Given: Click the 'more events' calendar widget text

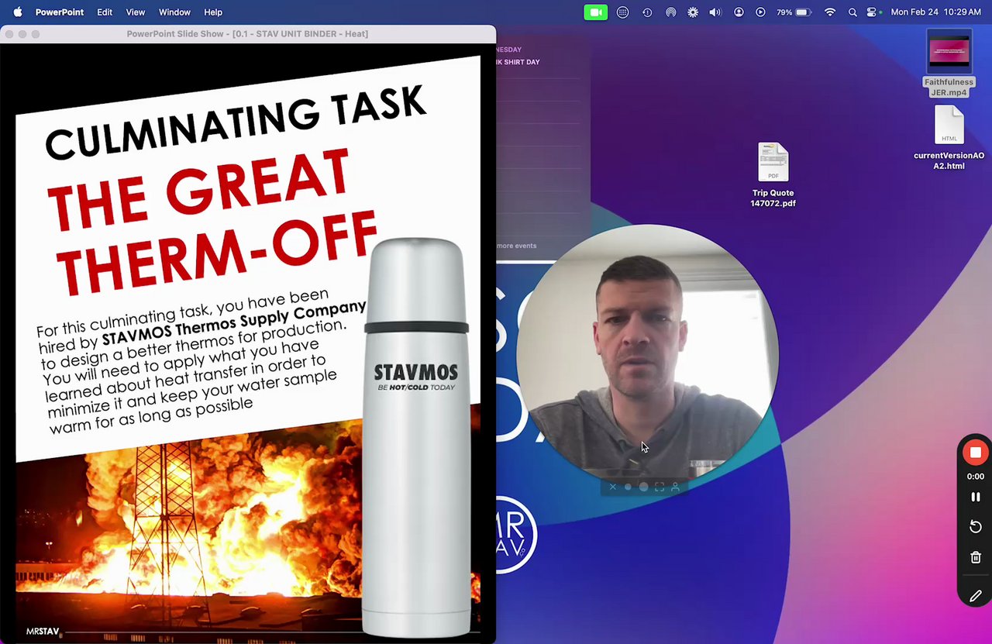Looking at the screenshot, I should point(516,246).
